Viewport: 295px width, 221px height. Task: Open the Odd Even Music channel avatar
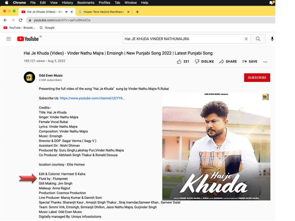29,77
